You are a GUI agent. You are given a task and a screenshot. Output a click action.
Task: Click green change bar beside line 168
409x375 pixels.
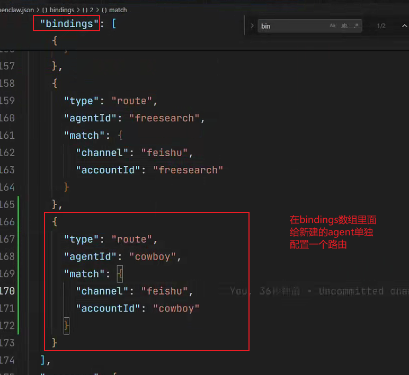pos(18,256)
